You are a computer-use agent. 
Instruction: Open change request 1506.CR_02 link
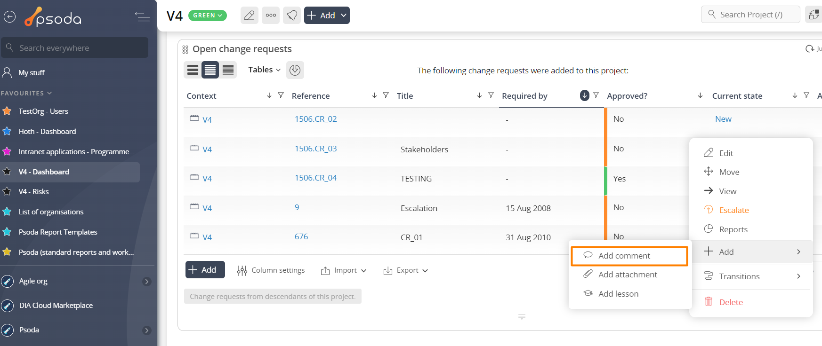[316, 119]
